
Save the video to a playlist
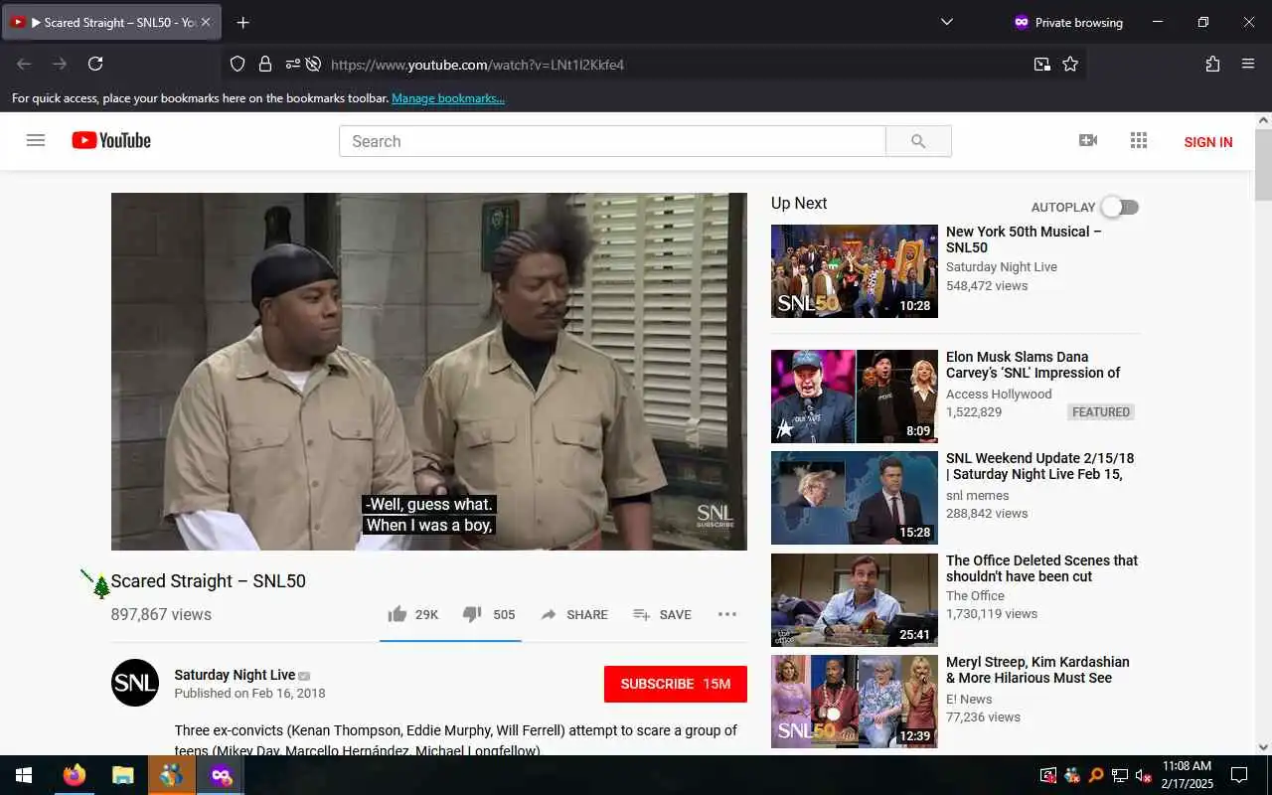[662, 614]
